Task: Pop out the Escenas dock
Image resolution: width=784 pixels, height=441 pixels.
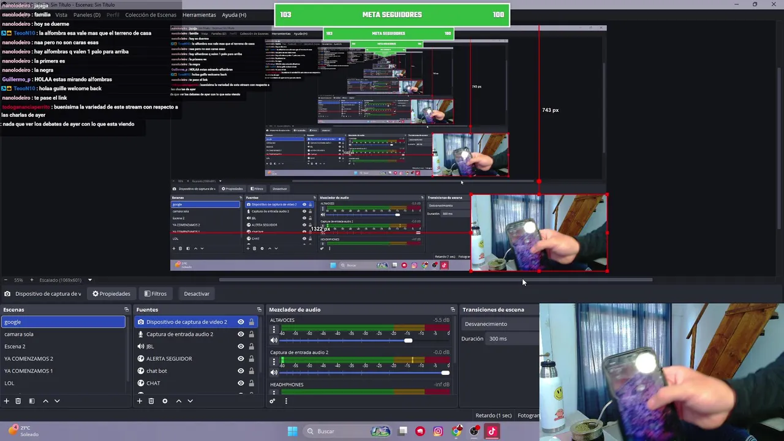Action: (x=126, y=310)
